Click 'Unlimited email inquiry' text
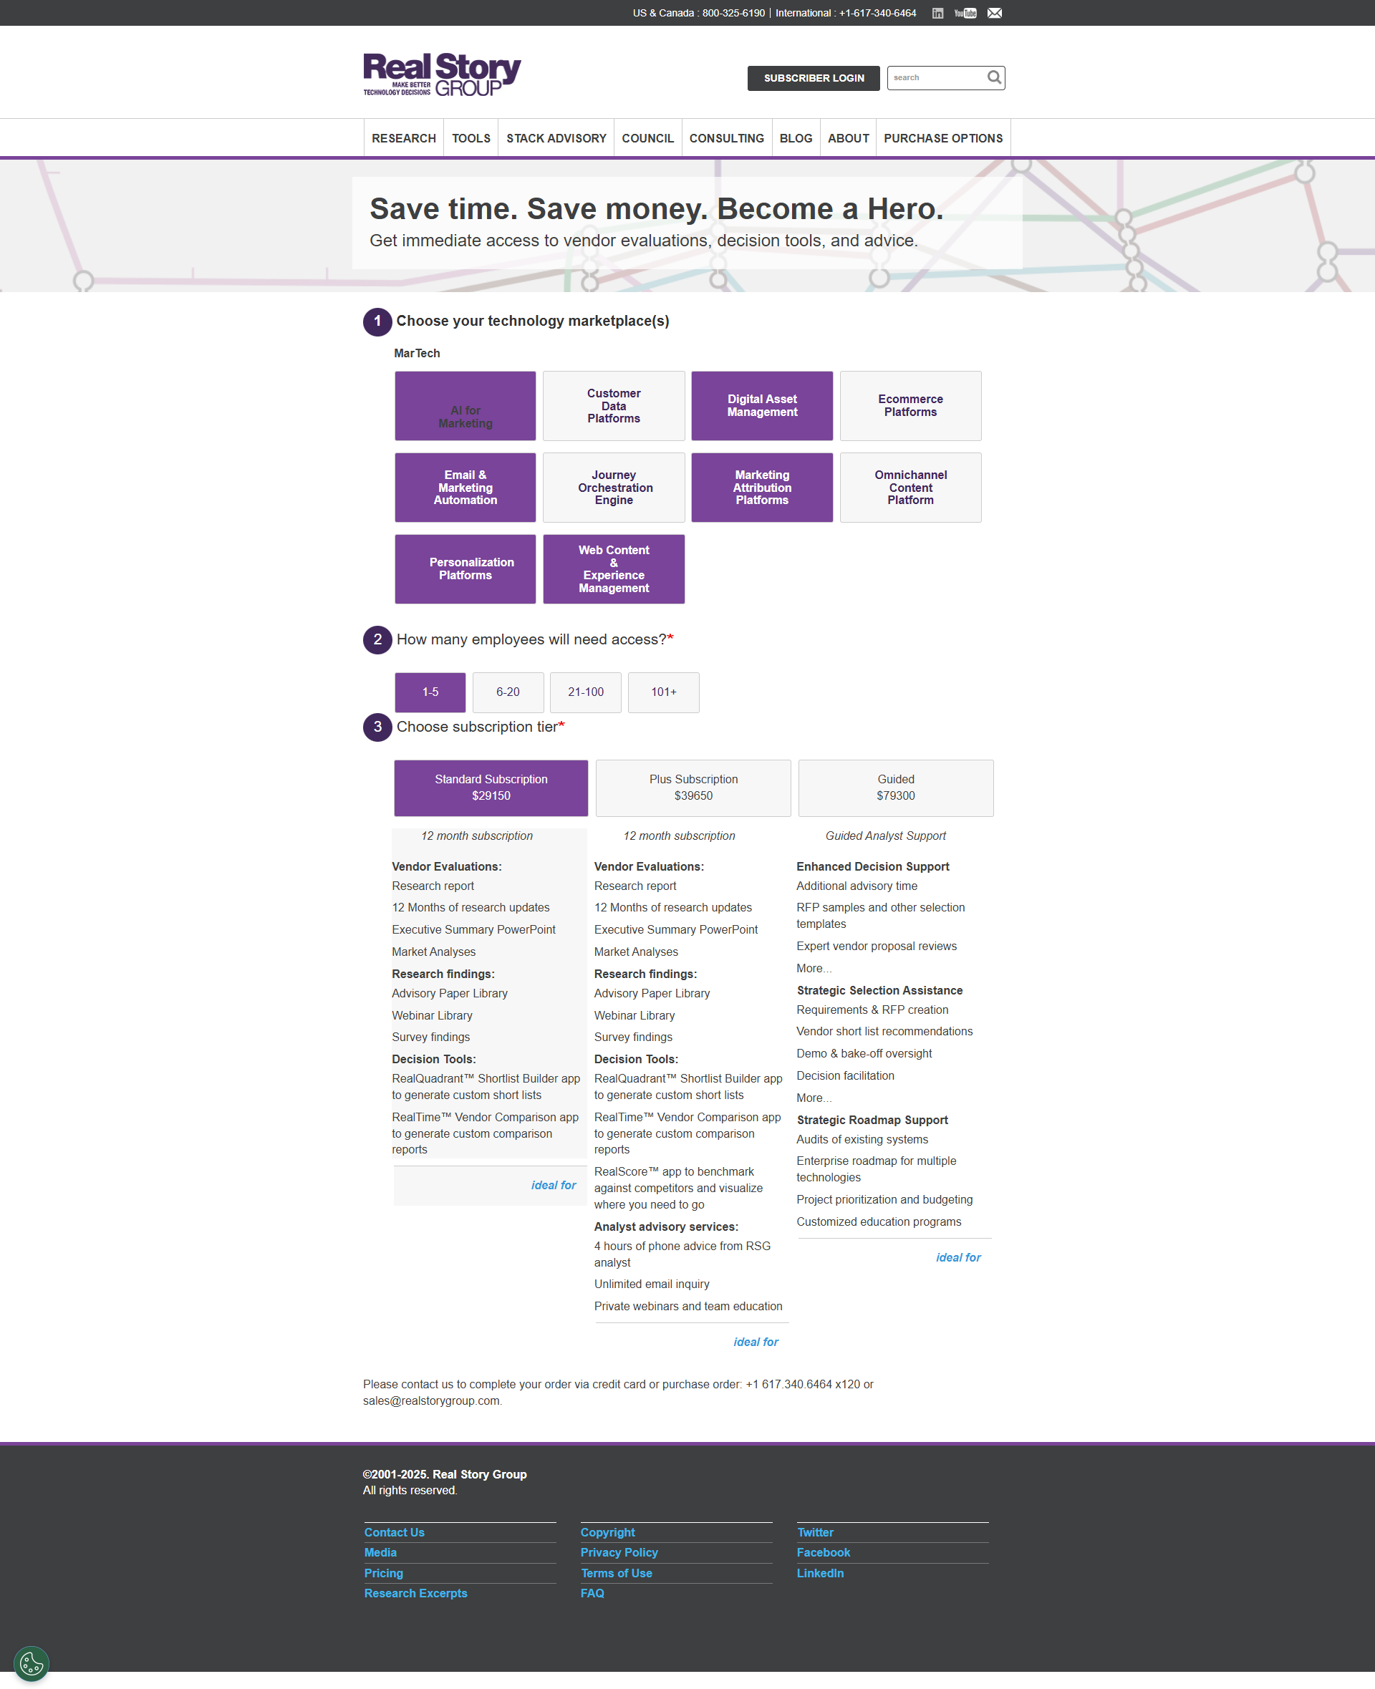The height and width of the screenshot is (1689, 1375). click(652, 1284)
